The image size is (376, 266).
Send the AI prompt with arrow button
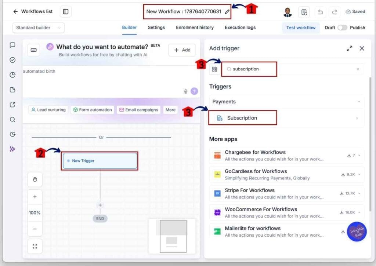[x=194, y=91]
